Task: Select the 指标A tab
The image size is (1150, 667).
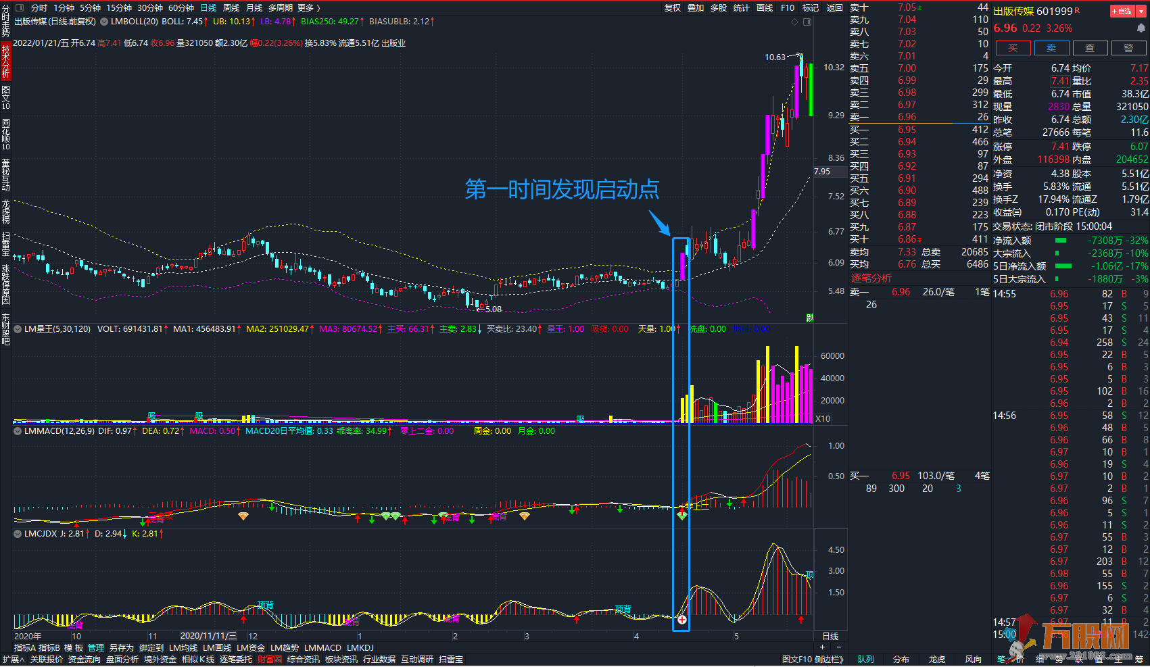Action: coord(24,647)
